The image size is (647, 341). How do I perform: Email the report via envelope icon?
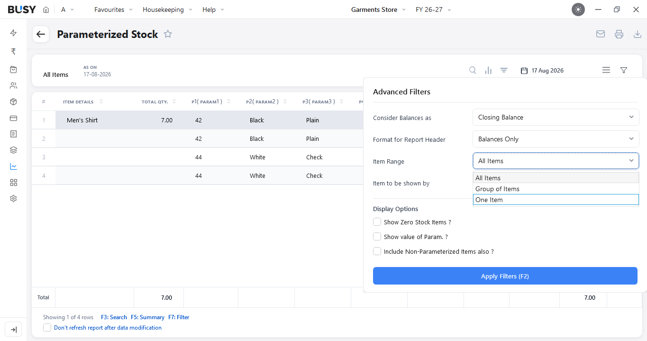(x=601, y=34)
